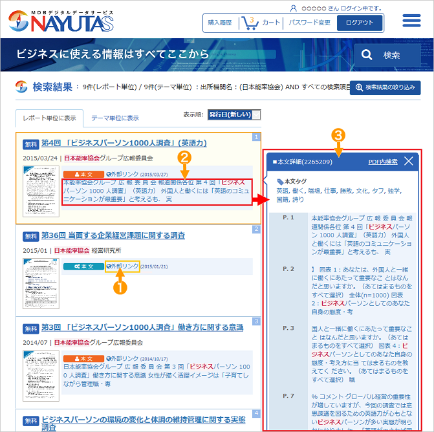Click the magnifier search icon in banner
This screenshot has height=432, width=434.
click(367, 55)
